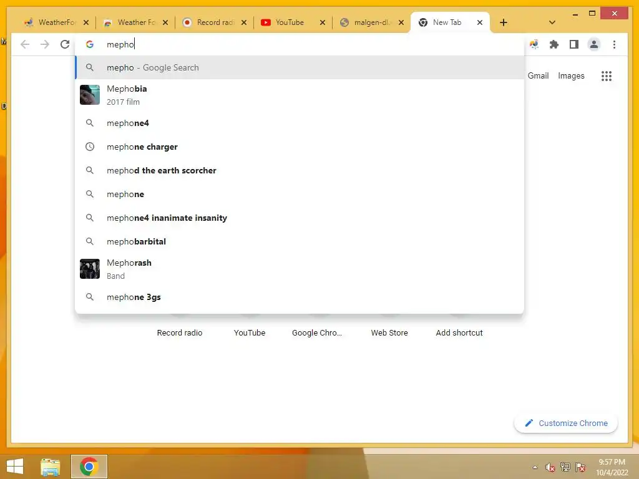The height and width of the screenshot is (479, 639).
Task: Toggle the side panel icon
Action: [574, 44]
